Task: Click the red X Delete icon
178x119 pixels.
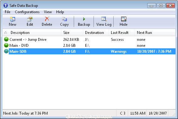Action: (x=47, y=19)
